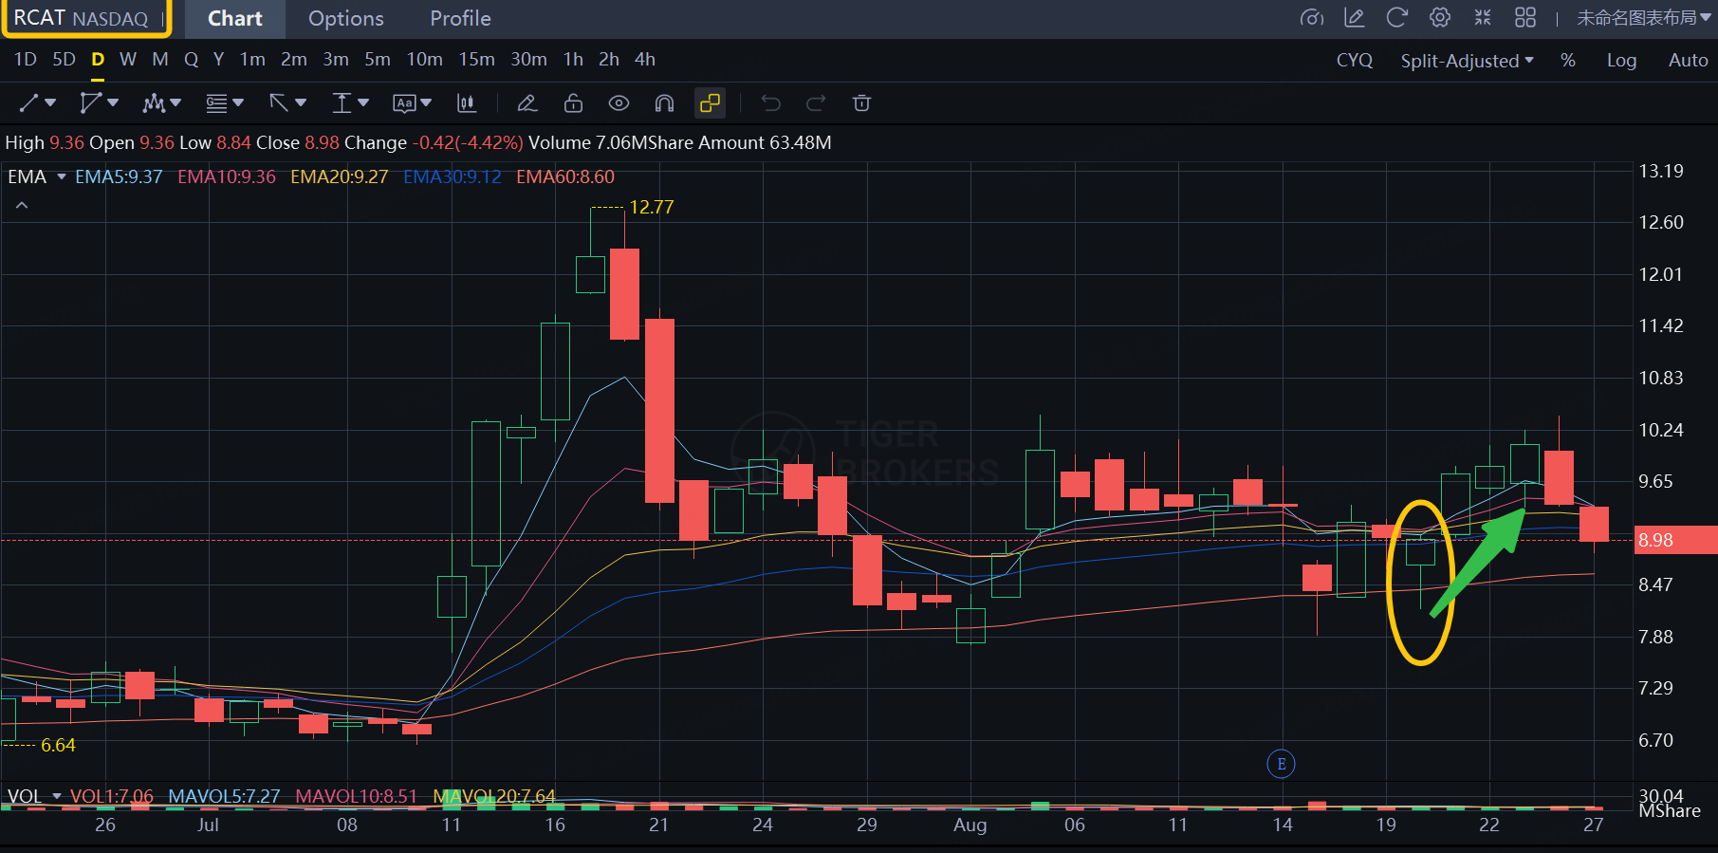This screenshot has width=1718, height=853.
Task: Open the EMA indicator dropdown arrow
Action: point(62,177)
